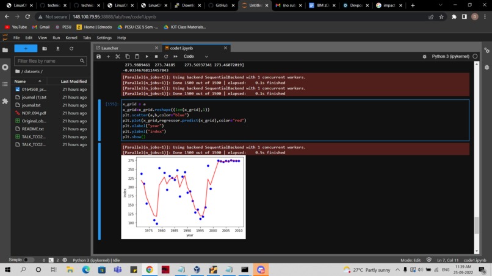Select journal.txt in file browser
The width and height of the screenshot is (492, 276).
click(51, 105)
